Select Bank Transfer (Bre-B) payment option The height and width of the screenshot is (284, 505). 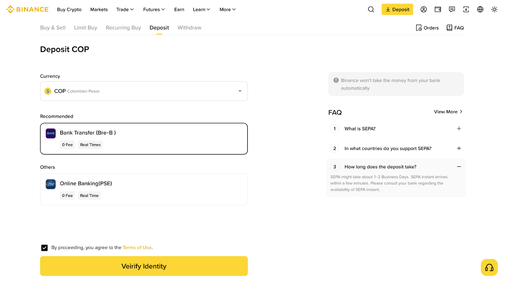pyautogui.click(x=144, y=139)
